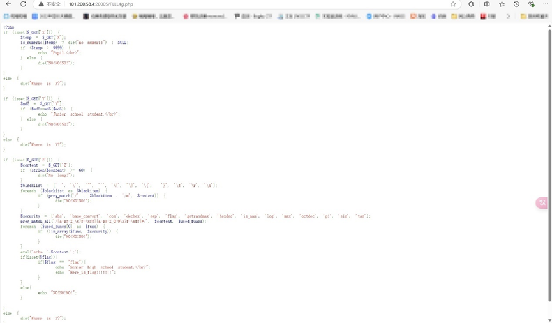Click the vertical scrollbar thumb

pos(549,160)
